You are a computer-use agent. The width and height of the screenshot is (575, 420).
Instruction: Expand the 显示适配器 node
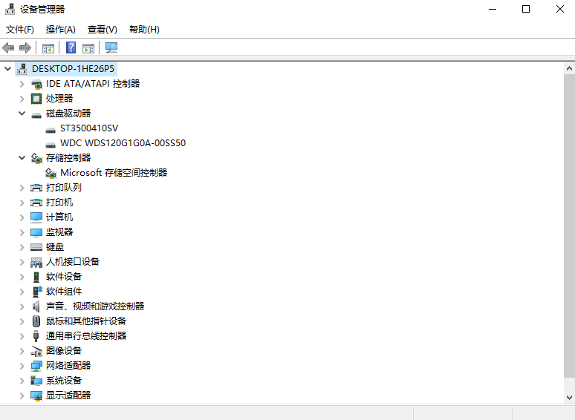pos(22,396)
